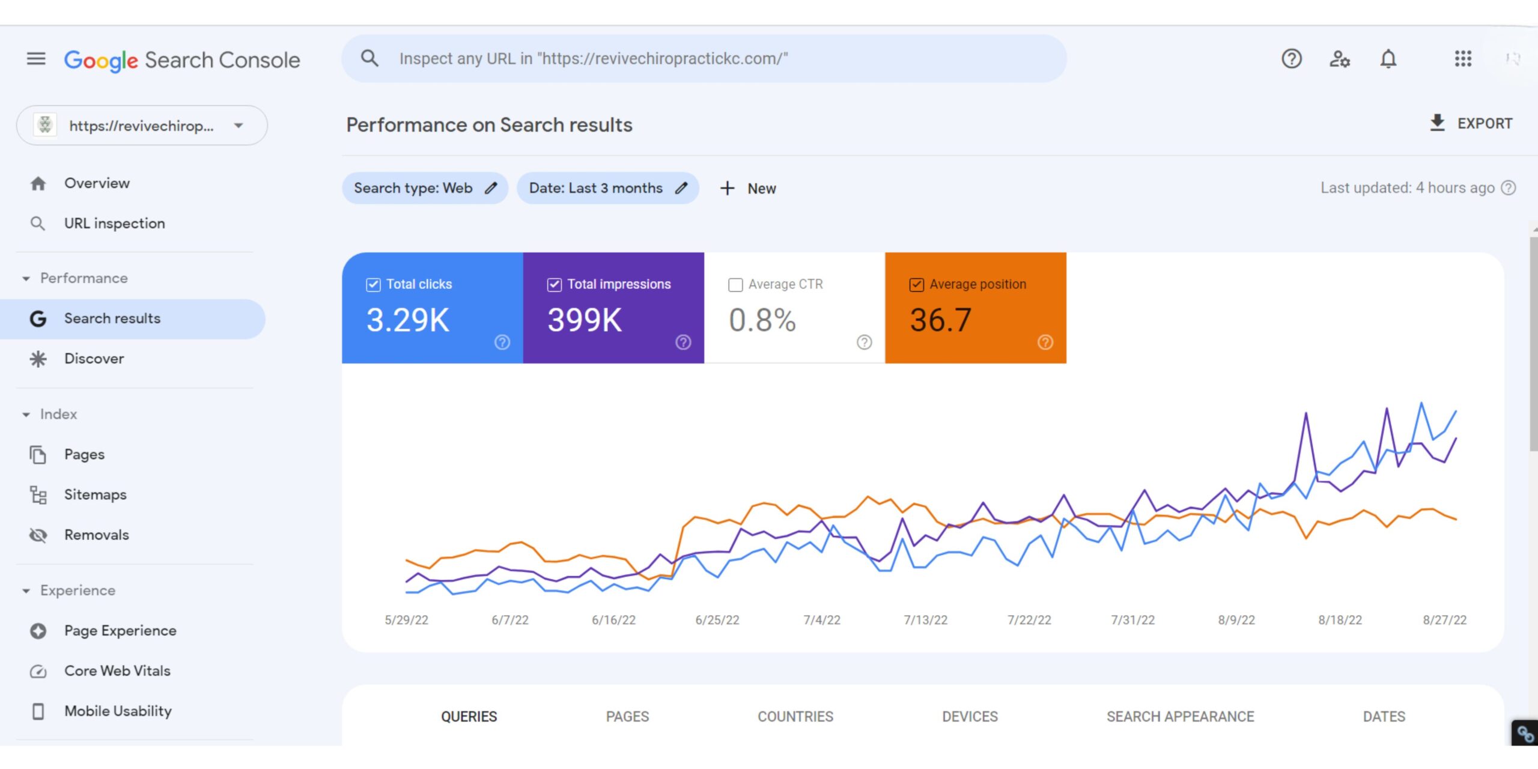Open help icon on Average position card

coord(1045,342)
